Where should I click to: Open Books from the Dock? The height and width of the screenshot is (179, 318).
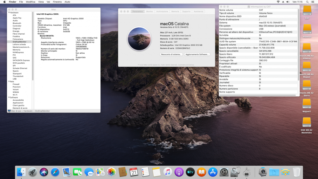[201, 172]
